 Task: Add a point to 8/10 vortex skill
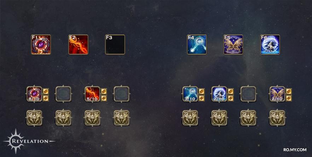coord(46,98)
